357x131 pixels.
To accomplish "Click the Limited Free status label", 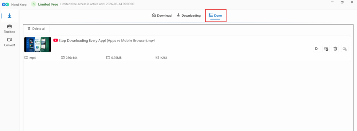I will (48, 4).
